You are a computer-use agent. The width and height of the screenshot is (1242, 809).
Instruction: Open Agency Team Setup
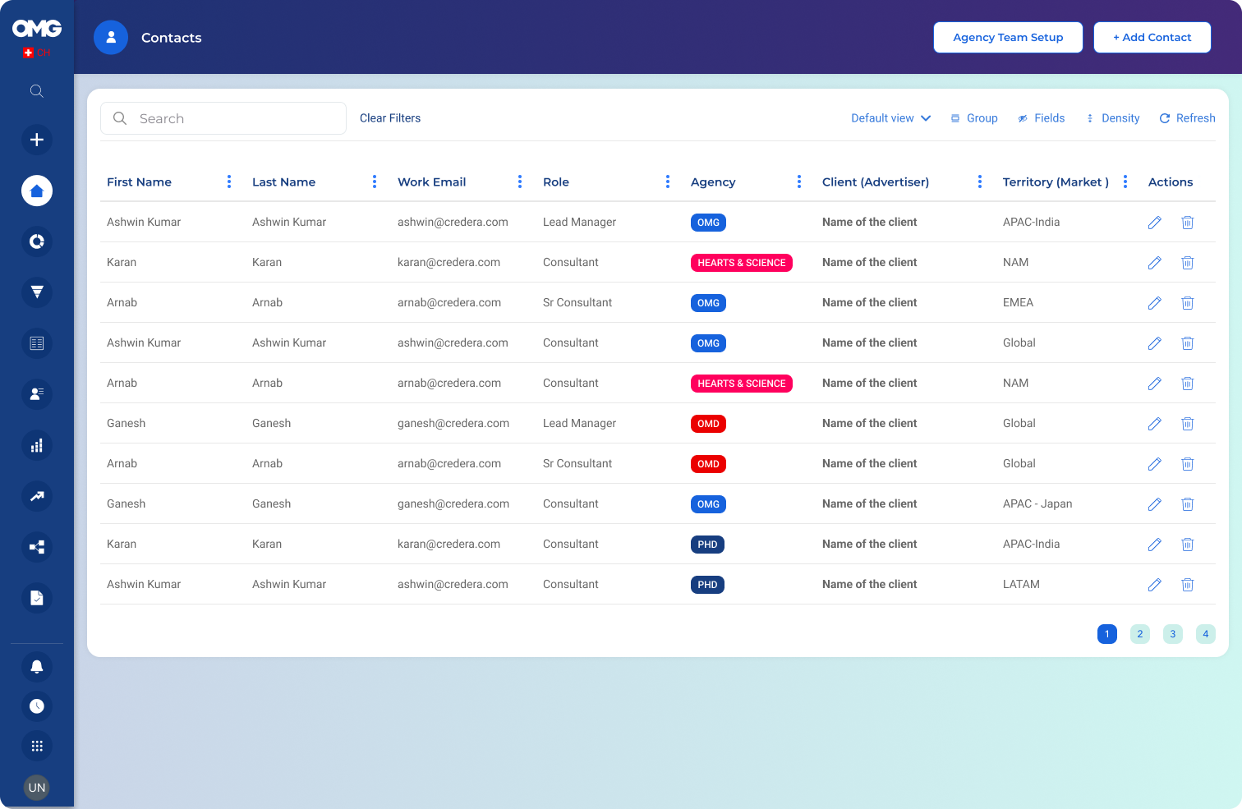1007,38
